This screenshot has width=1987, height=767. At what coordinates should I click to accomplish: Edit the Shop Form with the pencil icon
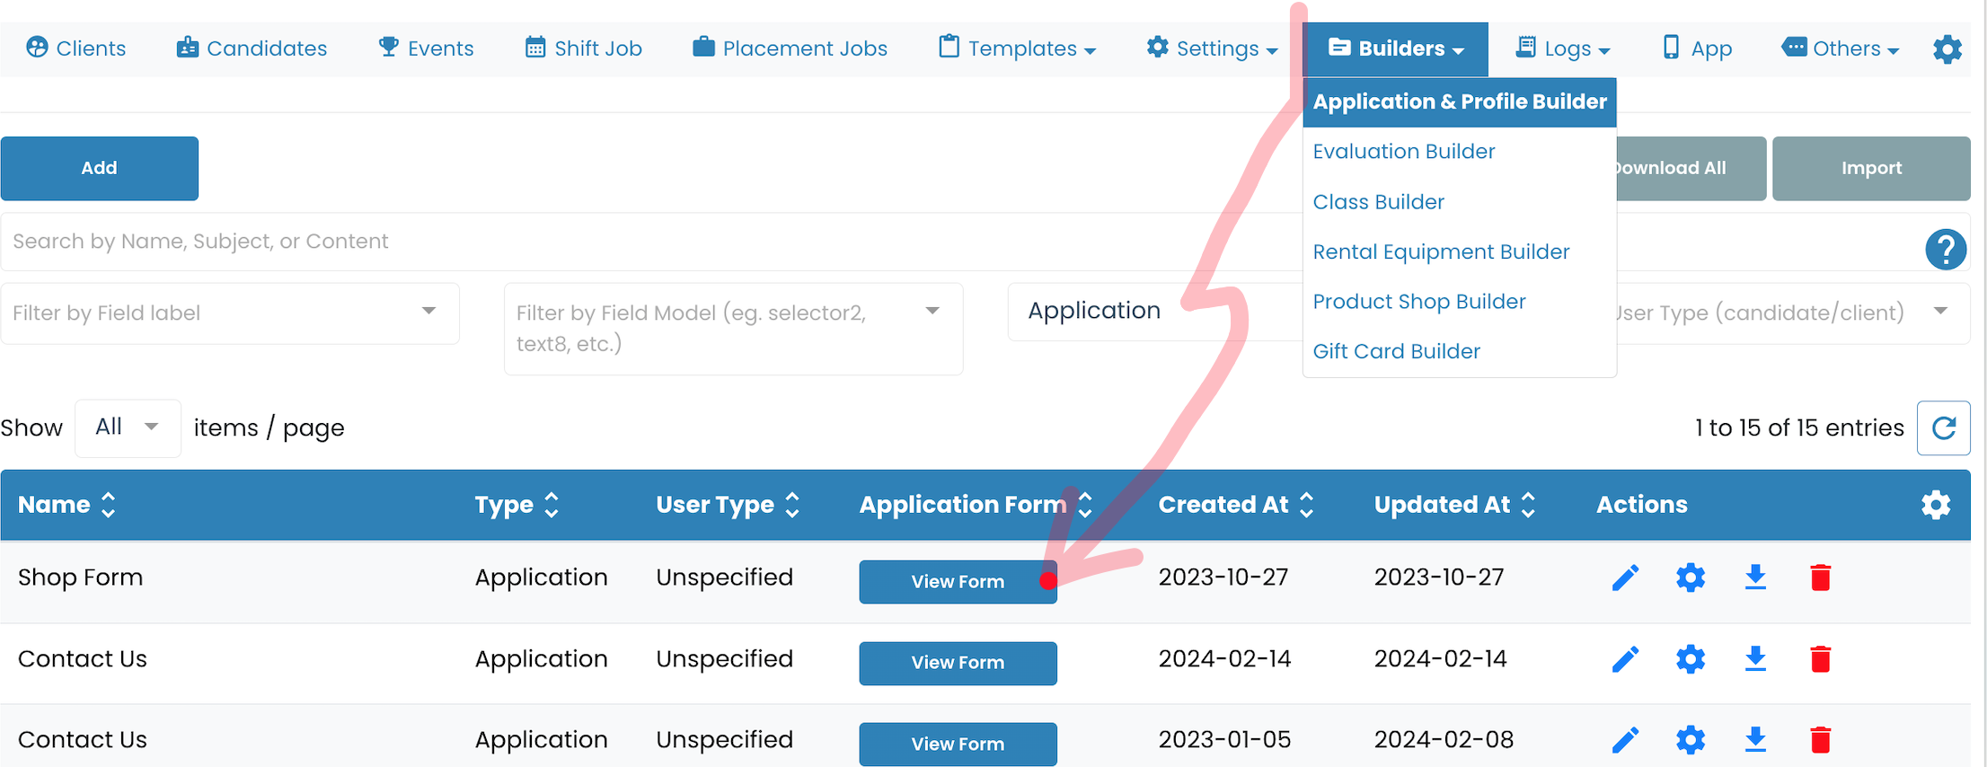click(1625, 577)
